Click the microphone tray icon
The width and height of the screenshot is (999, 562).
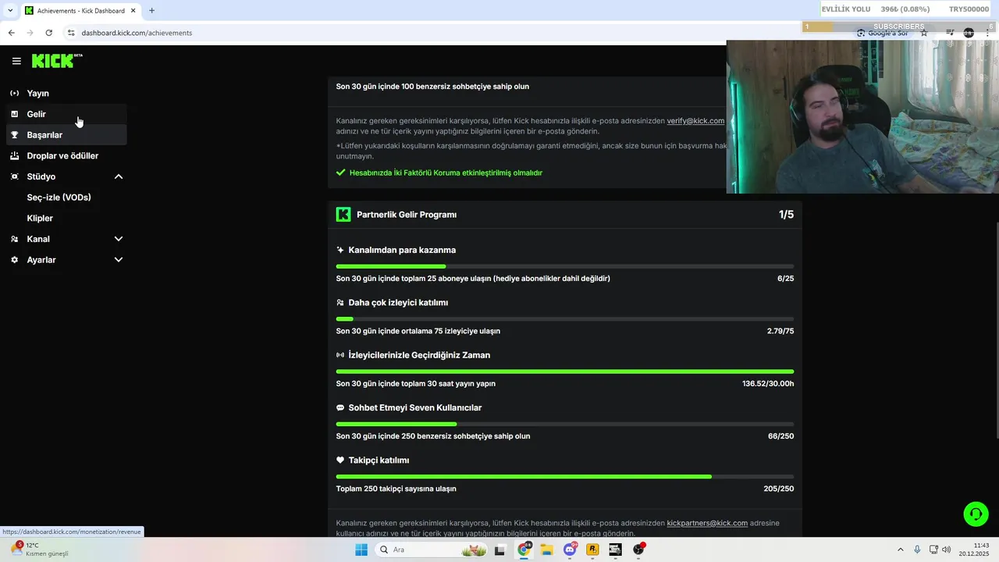[x=917, y=550]
